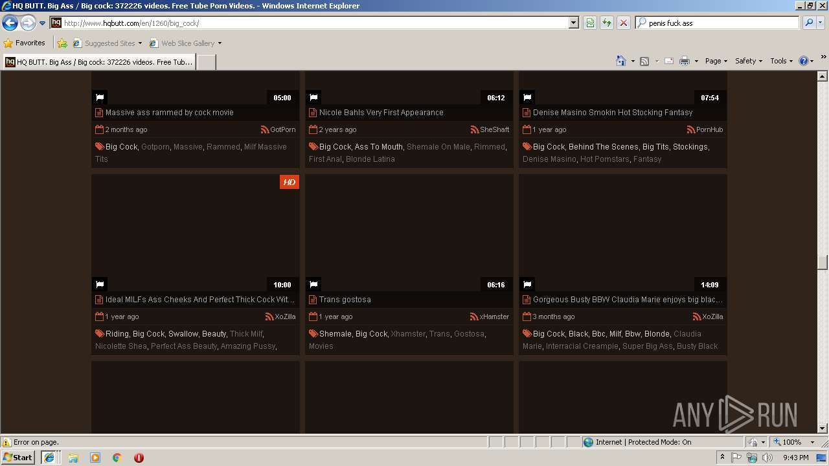This screenshot has width=829, height=466.
Task: Open the Suggested Sites favorites link
Action: (x=107, y=43)
